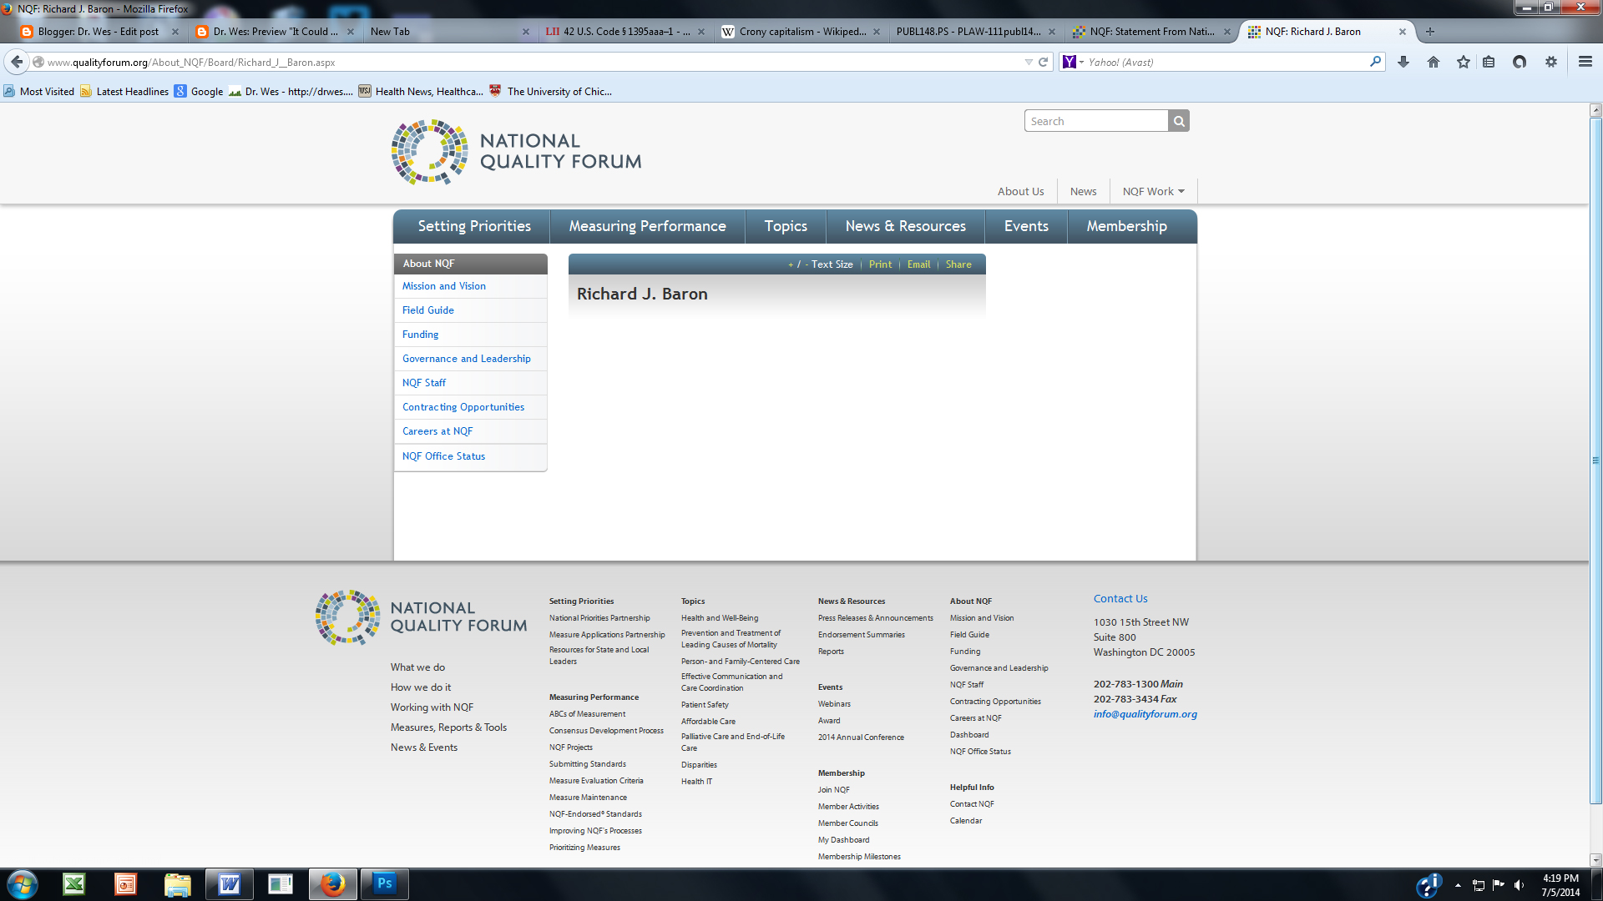Click the browser URL address bar
The height and width of the screenshot is (901, 1603).
(534, 62)
